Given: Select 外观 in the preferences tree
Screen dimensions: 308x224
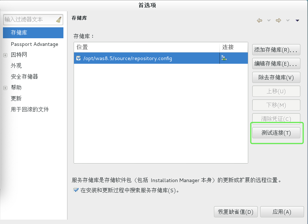Looking at the screenshot, I should pyautogui.click(x=16, y=66).
